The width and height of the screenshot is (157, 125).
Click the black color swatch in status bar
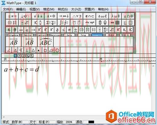[x=91, y=122]
